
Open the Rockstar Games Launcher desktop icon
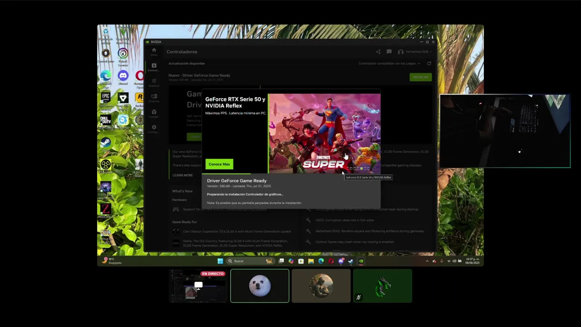click(x=139, y=100)
